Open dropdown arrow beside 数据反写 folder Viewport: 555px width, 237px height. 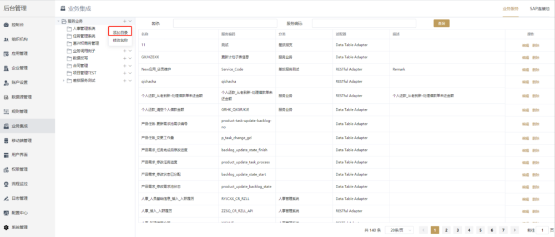(130, 58)
